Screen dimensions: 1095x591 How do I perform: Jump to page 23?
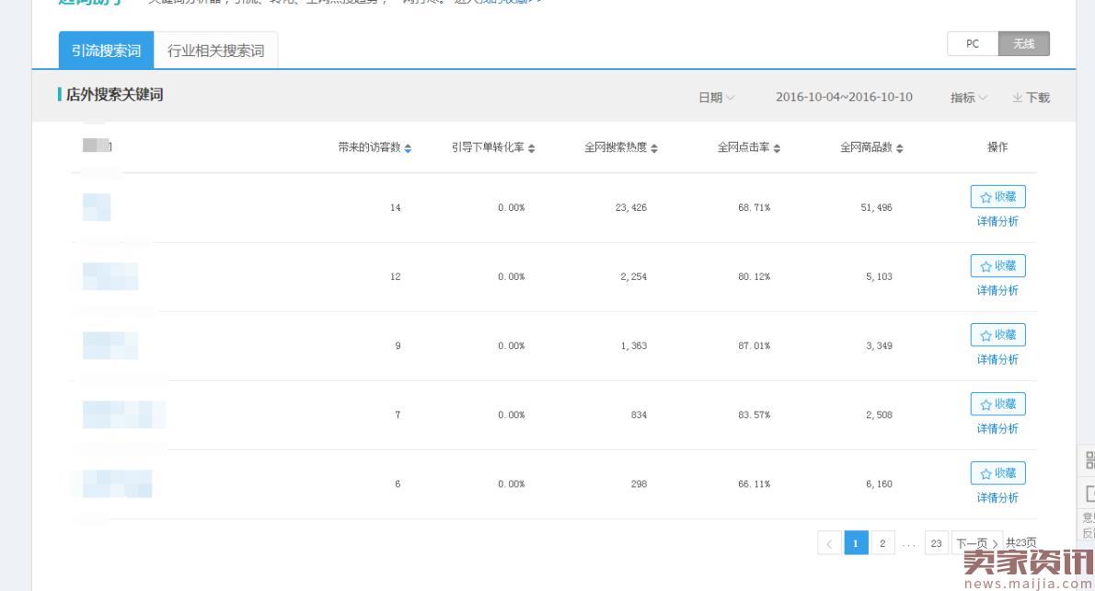click(936, 544)
